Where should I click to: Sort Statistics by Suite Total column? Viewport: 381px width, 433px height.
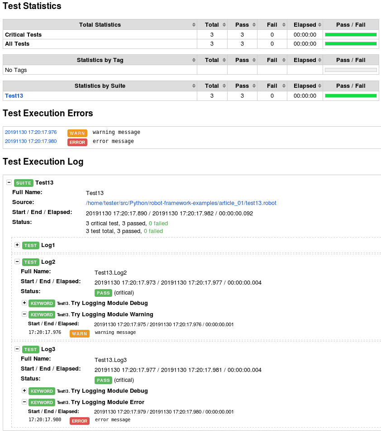[224, 86]
